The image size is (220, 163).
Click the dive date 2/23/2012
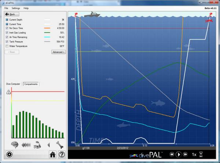tap(122, 148)
